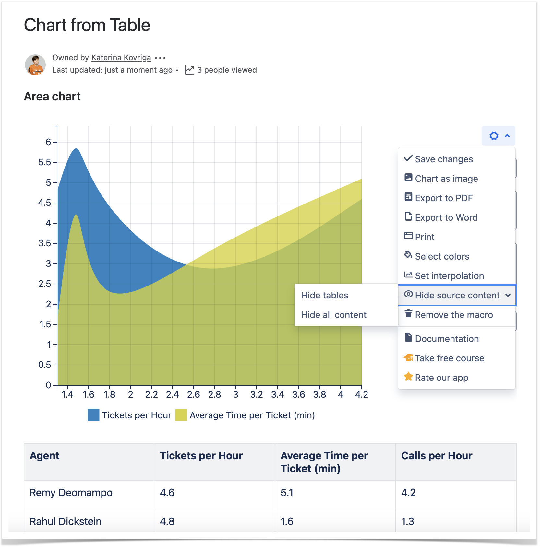Click the page owner's avatar photo
Viewport: 541px width, 548px height.
point(35,64)
